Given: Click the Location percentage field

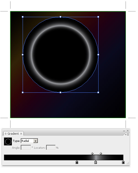Looking at the screenshot, I should click(x=51, y=148).
